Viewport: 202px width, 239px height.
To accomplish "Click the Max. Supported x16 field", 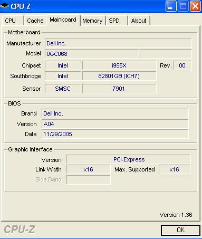I will pyautogui.click(x=175, y=169).
